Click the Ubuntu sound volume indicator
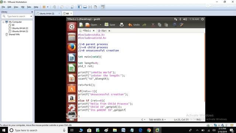 point(185,19)
